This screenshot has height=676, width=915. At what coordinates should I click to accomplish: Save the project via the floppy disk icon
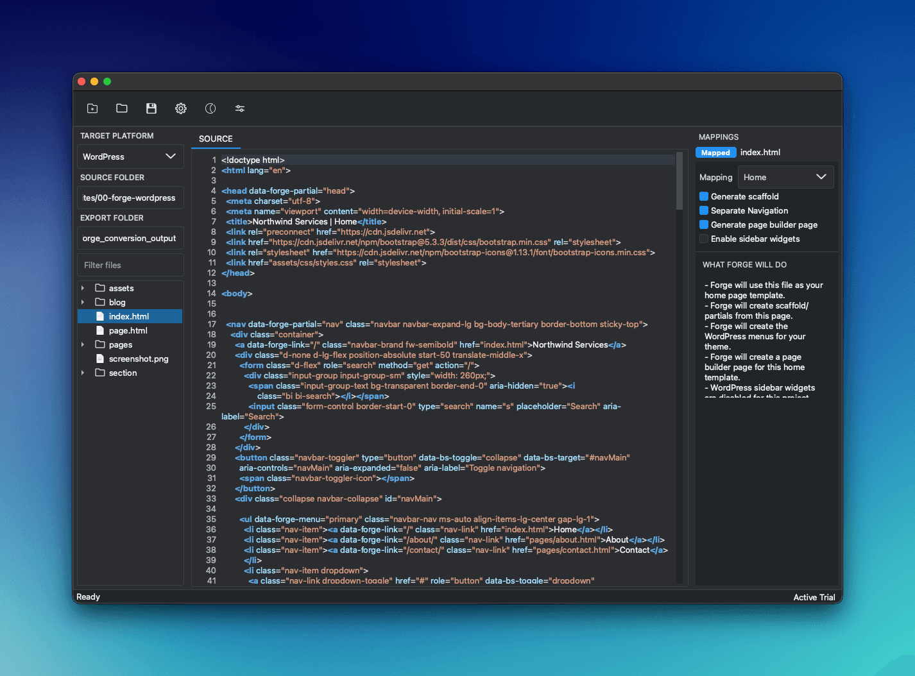pos(151,108)
